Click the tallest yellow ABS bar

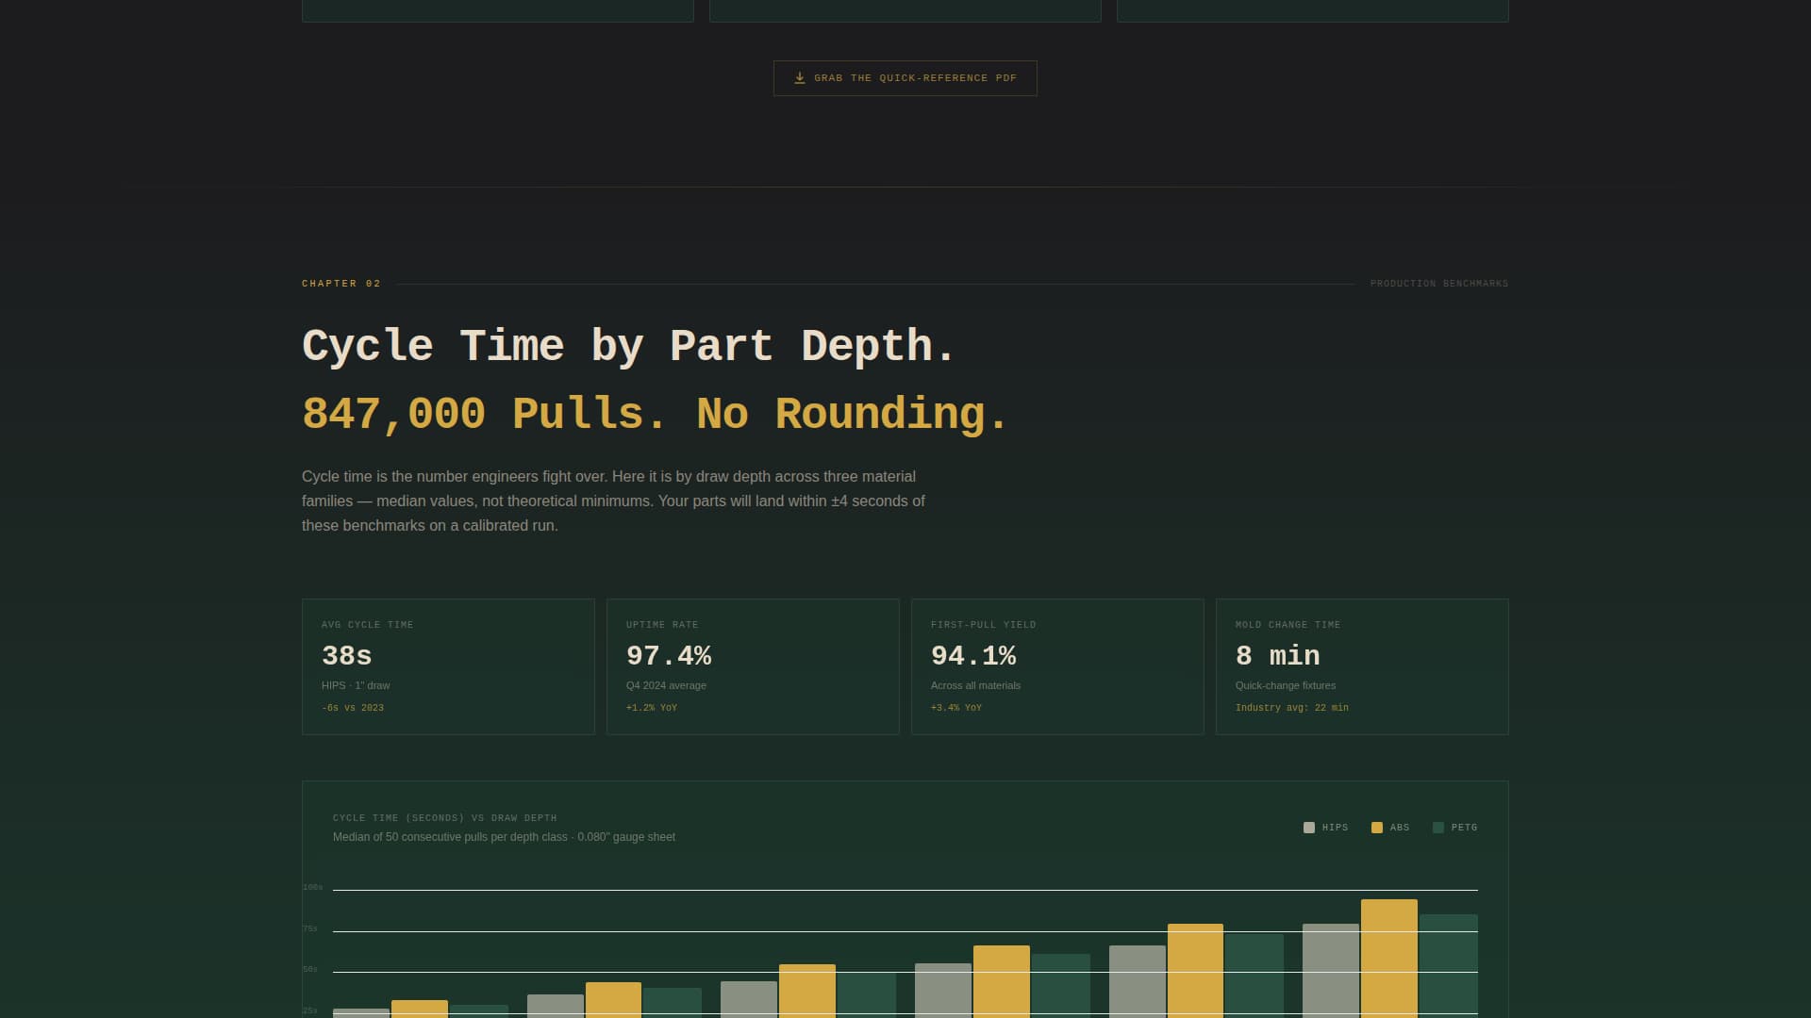point(1388,957)
